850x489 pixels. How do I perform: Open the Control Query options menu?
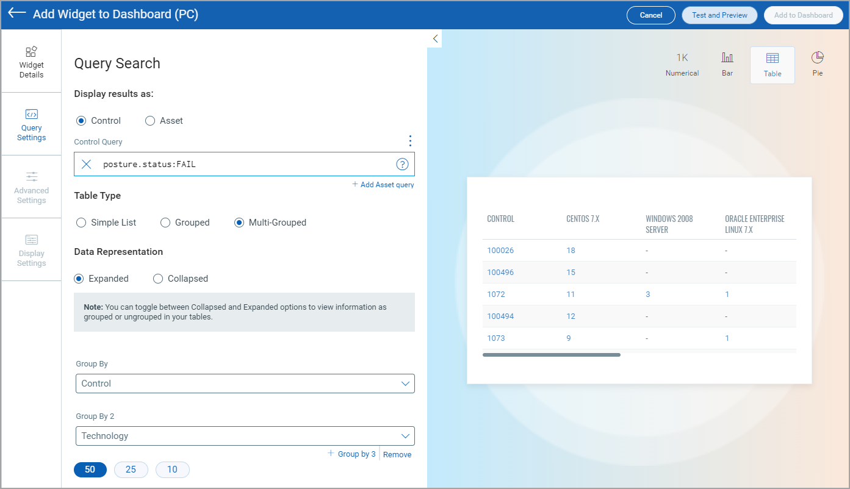click(409, 141)
